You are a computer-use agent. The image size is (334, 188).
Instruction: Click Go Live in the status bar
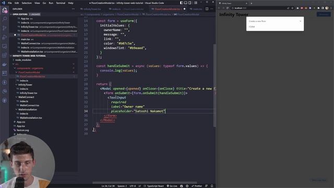[x=172, y=186]
